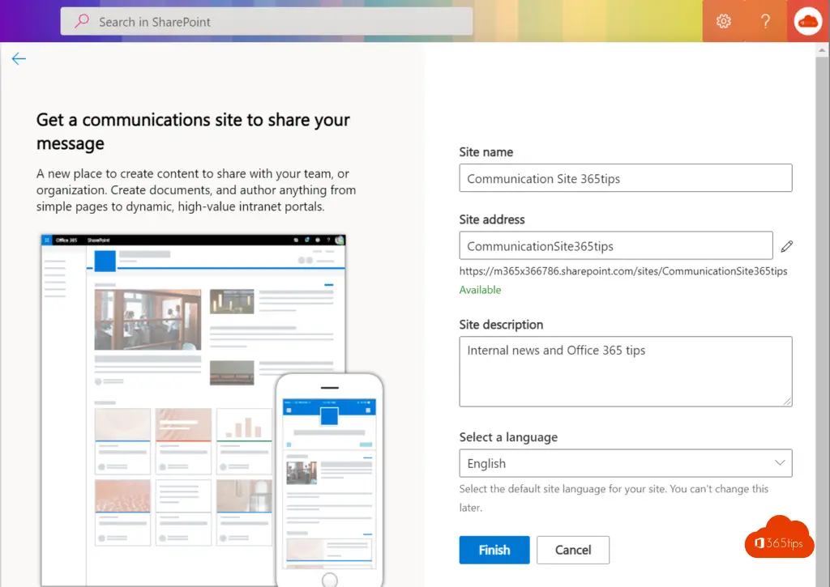The image size is (830, 587).
Task: Click the Site address text field
Action: pos(616,245)
